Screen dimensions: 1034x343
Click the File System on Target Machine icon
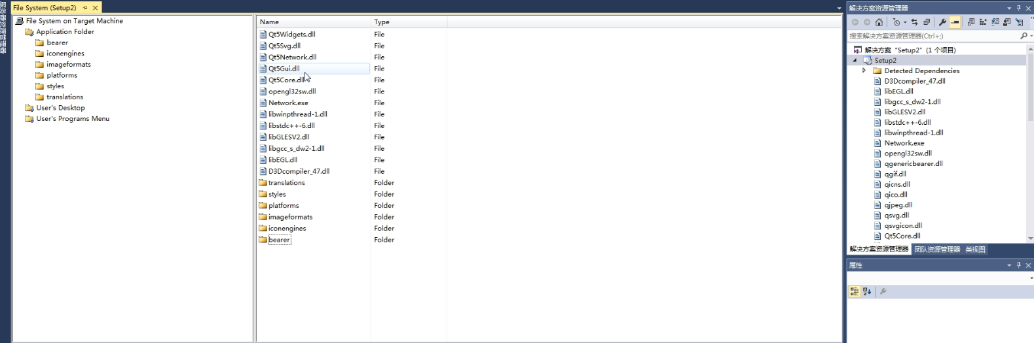point(20,21)
